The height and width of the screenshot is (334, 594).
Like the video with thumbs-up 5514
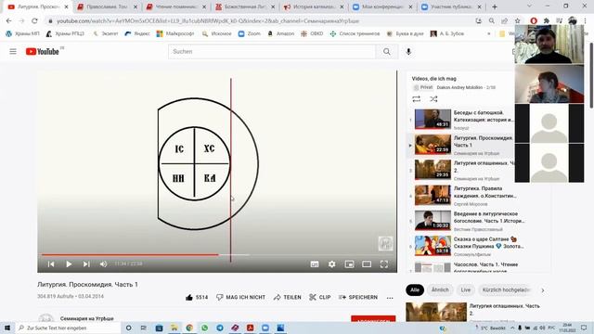[x=197, y=297]
